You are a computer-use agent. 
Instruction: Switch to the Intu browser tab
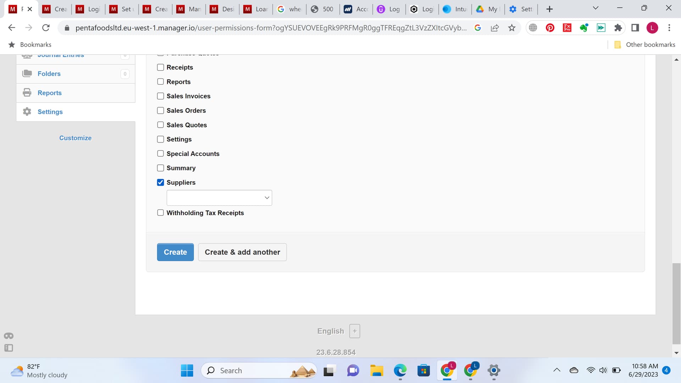click(x=456, y=9)
